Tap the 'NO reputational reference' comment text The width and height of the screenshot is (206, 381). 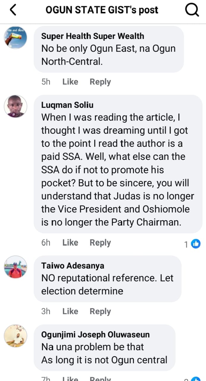point(107,284)
